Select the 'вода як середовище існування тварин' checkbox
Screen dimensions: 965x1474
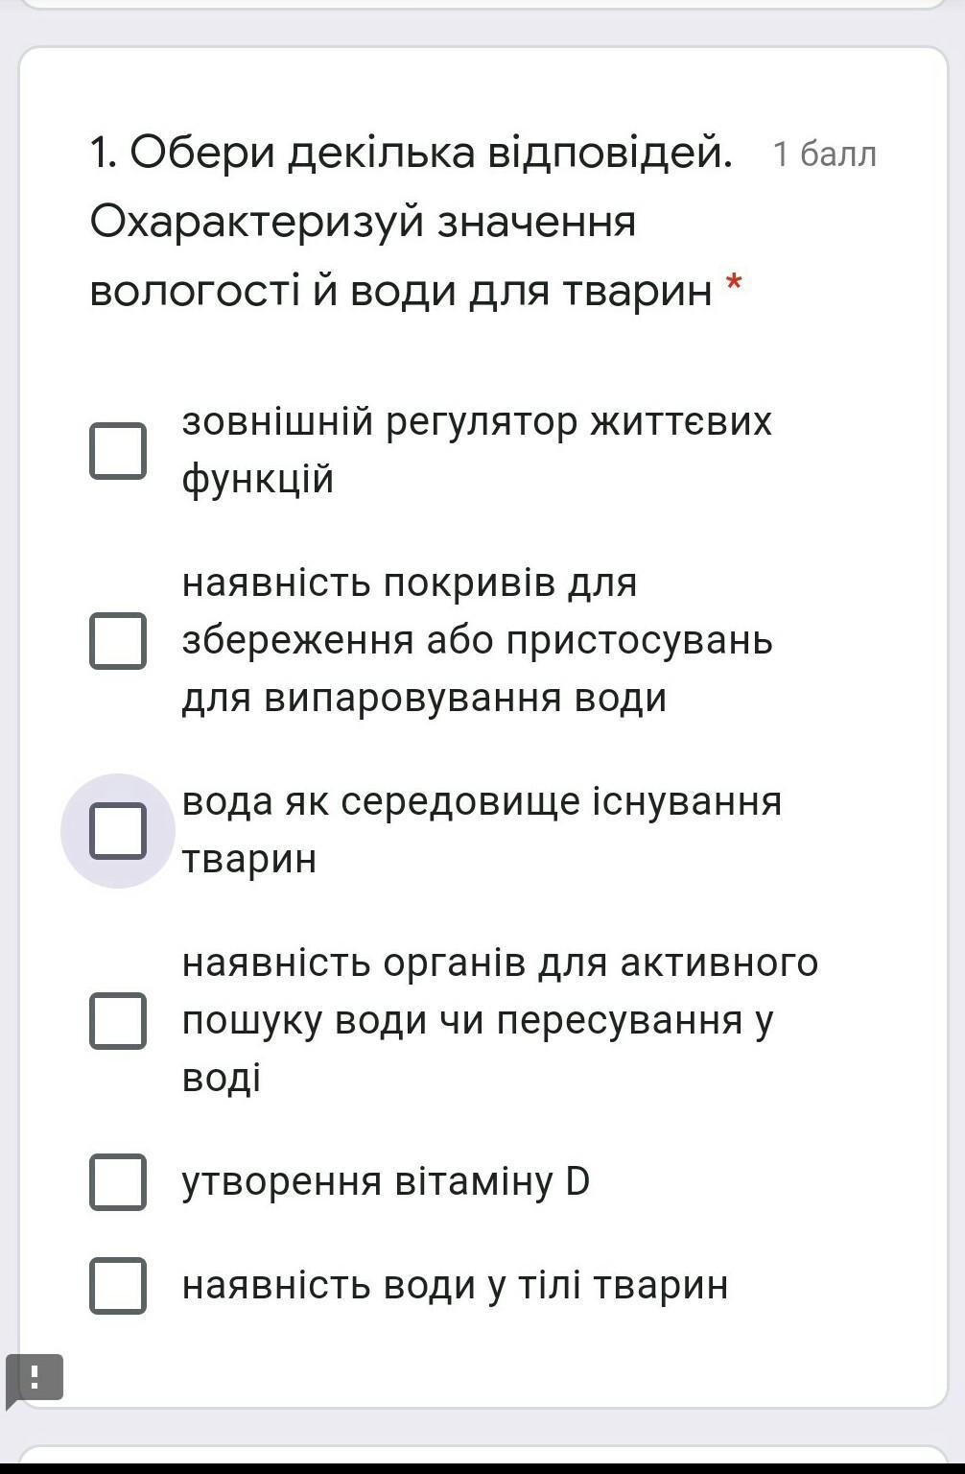pos(118,830)
